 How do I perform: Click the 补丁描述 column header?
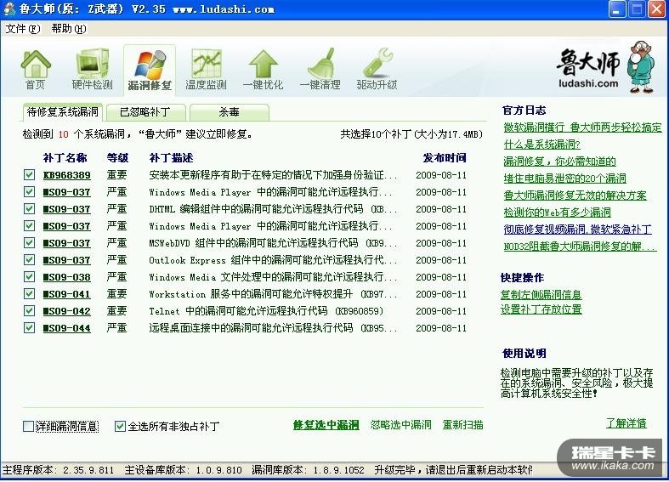point(171,158)
